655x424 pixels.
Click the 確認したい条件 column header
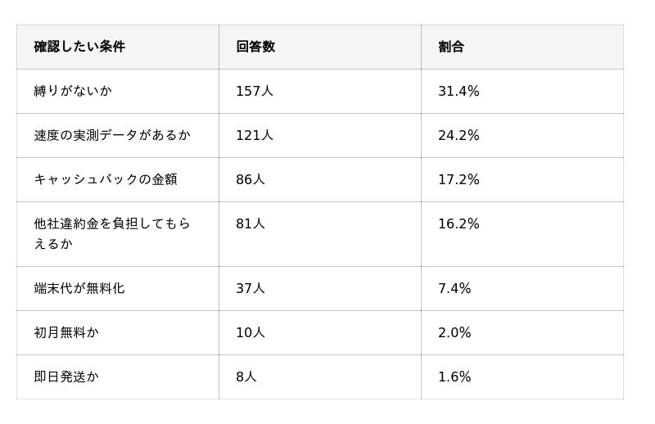pyautogui.click(x=79, y=47)
